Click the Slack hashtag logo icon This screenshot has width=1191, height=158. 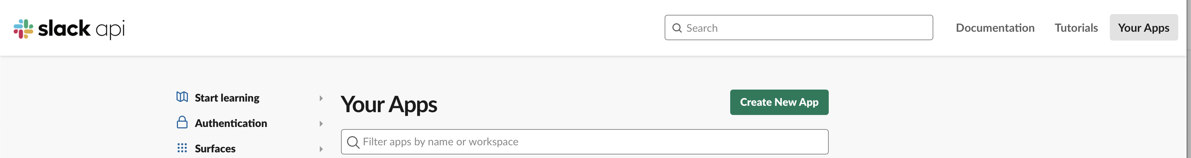pyautogui.click(x=24, y=29)
